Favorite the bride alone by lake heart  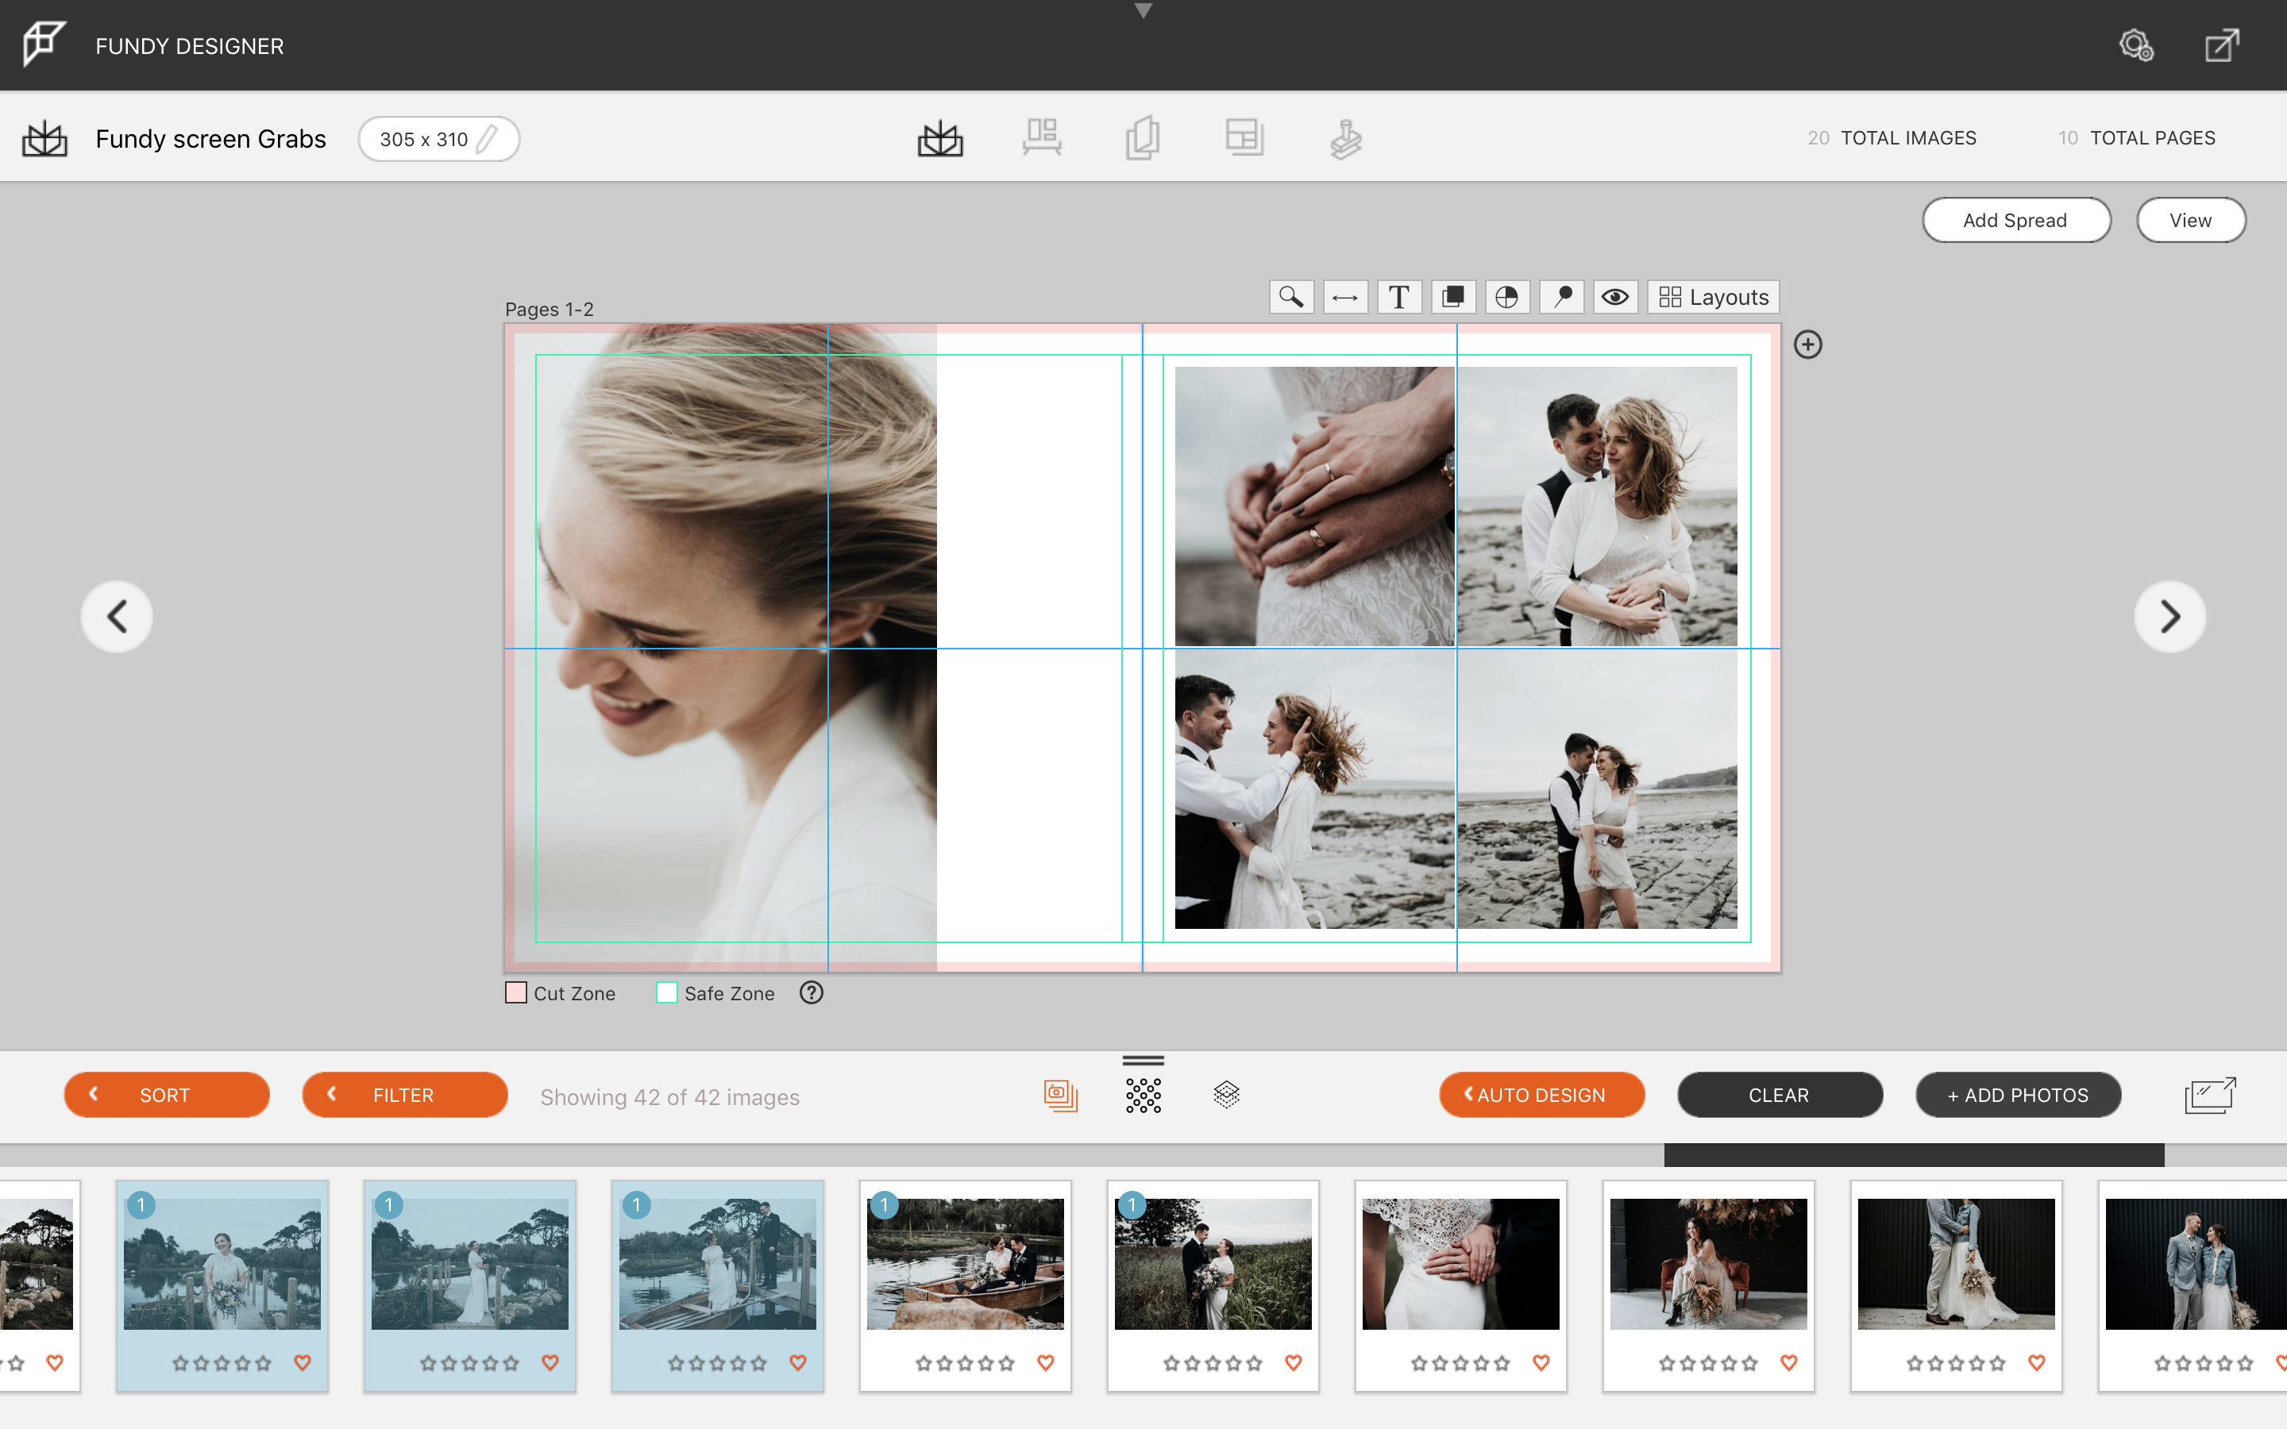[303, 1363]
